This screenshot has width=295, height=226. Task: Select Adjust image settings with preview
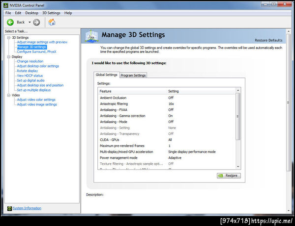tap(42, 42)
